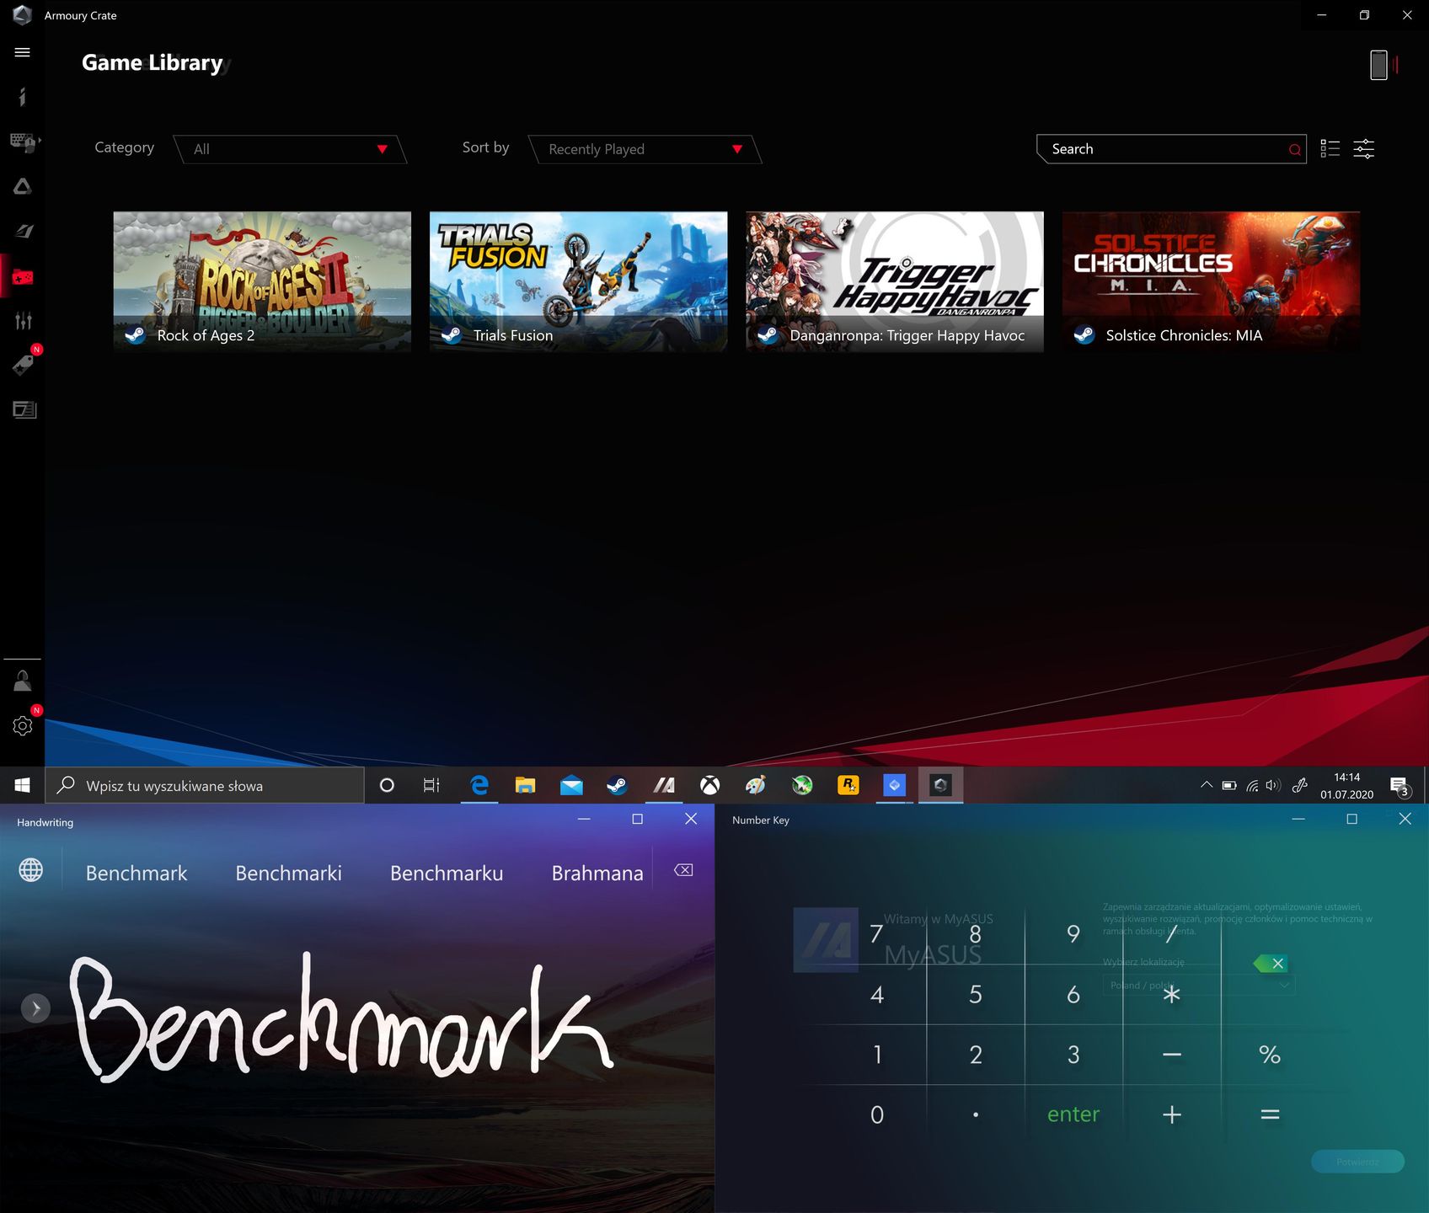This screenshot has height=1213, width=1429.
Task: Open the Home info sidebar icon
Action: [23, 96]
